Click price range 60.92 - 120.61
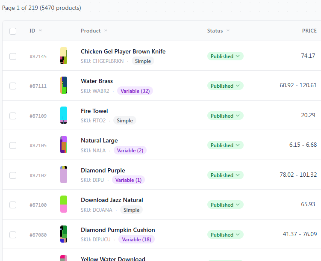321x261 pixels. (x=298, y=85)
